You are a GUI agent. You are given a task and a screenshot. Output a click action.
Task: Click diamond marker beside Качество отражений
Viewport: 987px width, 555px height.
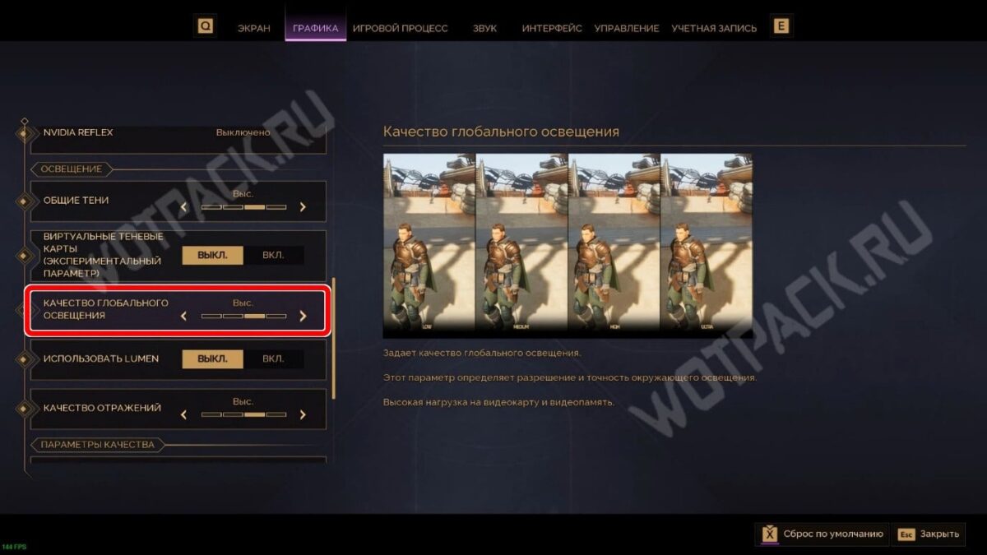23,409
